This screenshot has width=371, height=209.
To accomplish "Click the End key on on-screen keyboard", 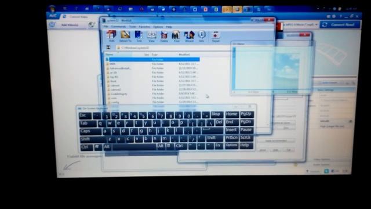I will coord(232,122).
